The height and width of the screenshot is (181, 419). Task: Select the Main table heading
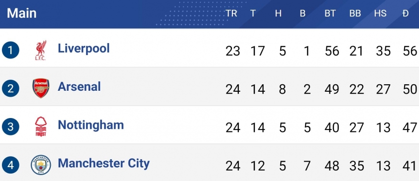21,13
